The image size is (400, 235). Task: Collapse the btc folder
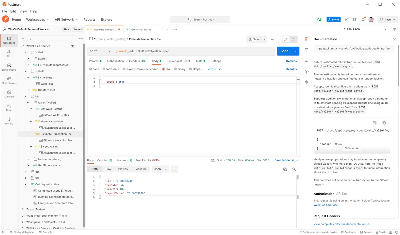tap(25, 96)
